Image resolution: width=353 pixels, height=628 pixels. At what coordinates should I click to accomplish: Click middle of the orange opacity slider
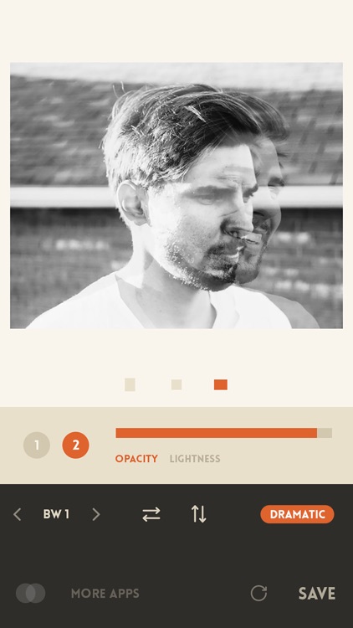pos(217,433)
